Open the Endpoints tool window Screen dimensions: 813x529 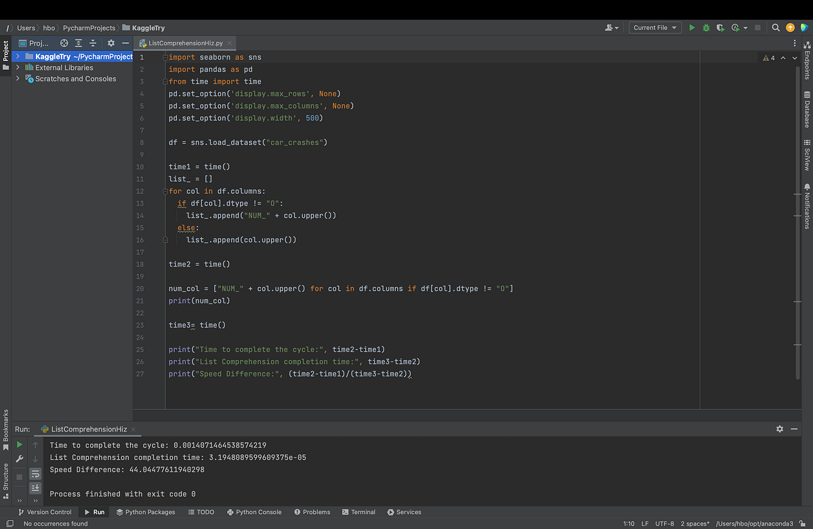coord(807,59)
